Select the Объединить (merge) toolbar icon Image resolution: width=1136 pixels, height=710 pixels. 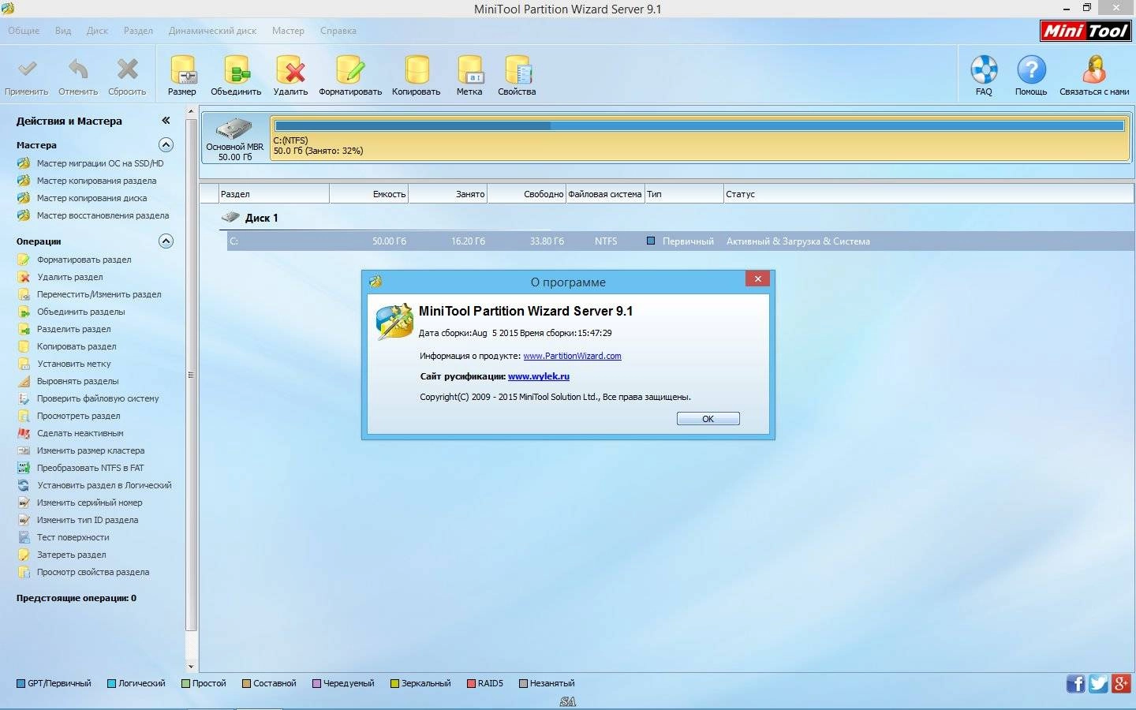[236, 69]
